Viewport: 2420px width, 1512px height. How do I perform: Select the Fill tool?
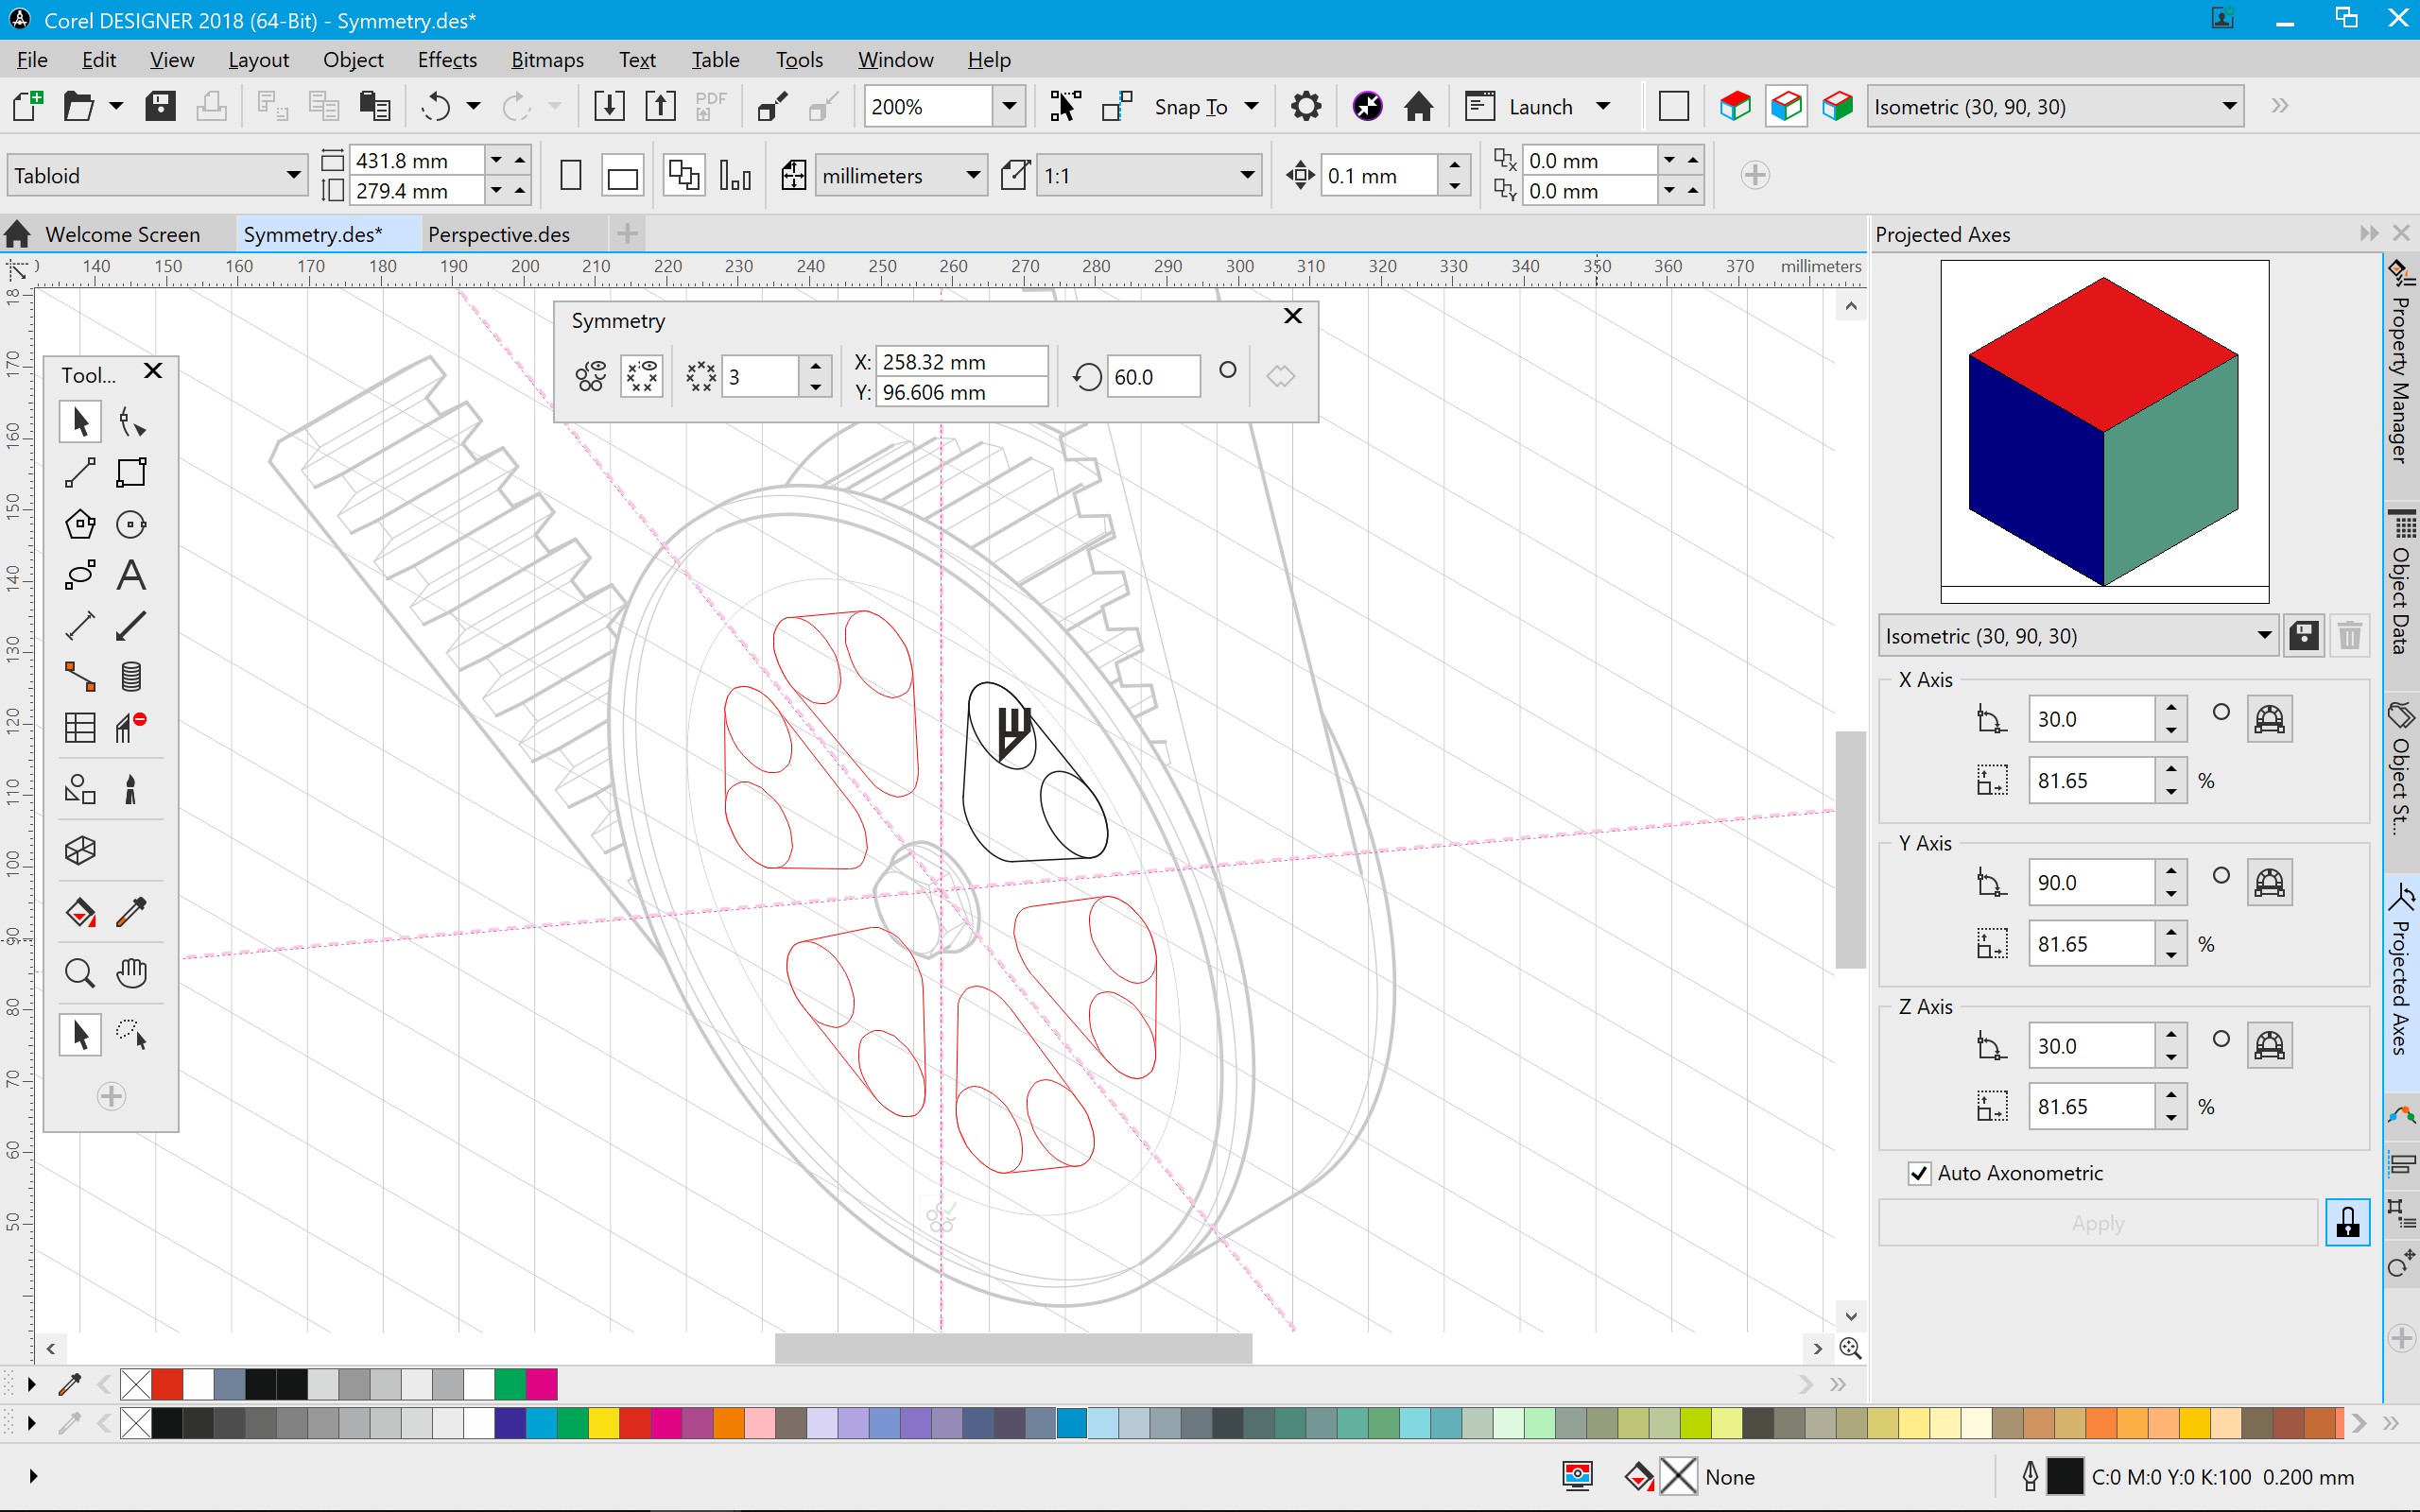(80, 911)
